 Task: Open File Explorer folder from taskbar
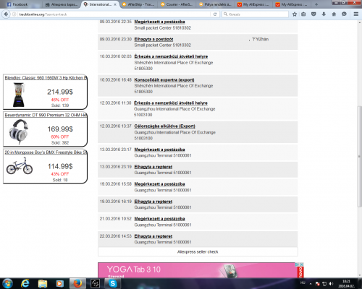tap(43, 283)
